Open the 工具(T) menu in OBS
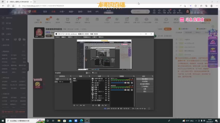 click(95, 37)
